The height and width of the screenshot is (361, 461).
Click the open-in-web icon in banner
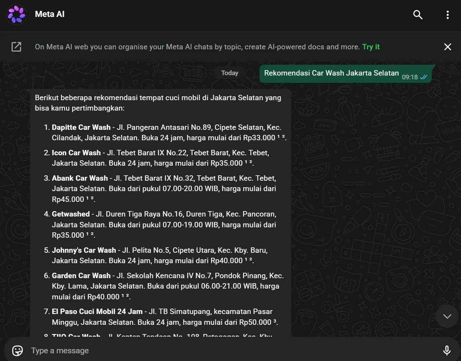click(17, 47)
